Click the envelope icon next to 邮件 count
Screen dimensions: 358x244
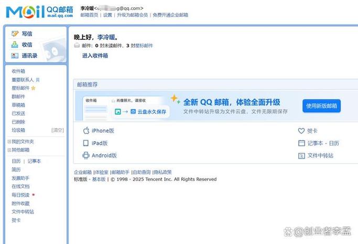77,46
